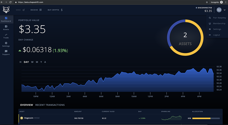Screen dimensions: 228x125
Task: Open Settings in the left sidebar
Action: 6,45
